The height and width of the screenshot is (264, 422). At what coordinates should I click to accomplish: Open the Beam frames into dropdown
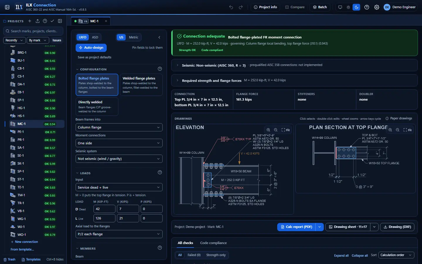[119, 127]
